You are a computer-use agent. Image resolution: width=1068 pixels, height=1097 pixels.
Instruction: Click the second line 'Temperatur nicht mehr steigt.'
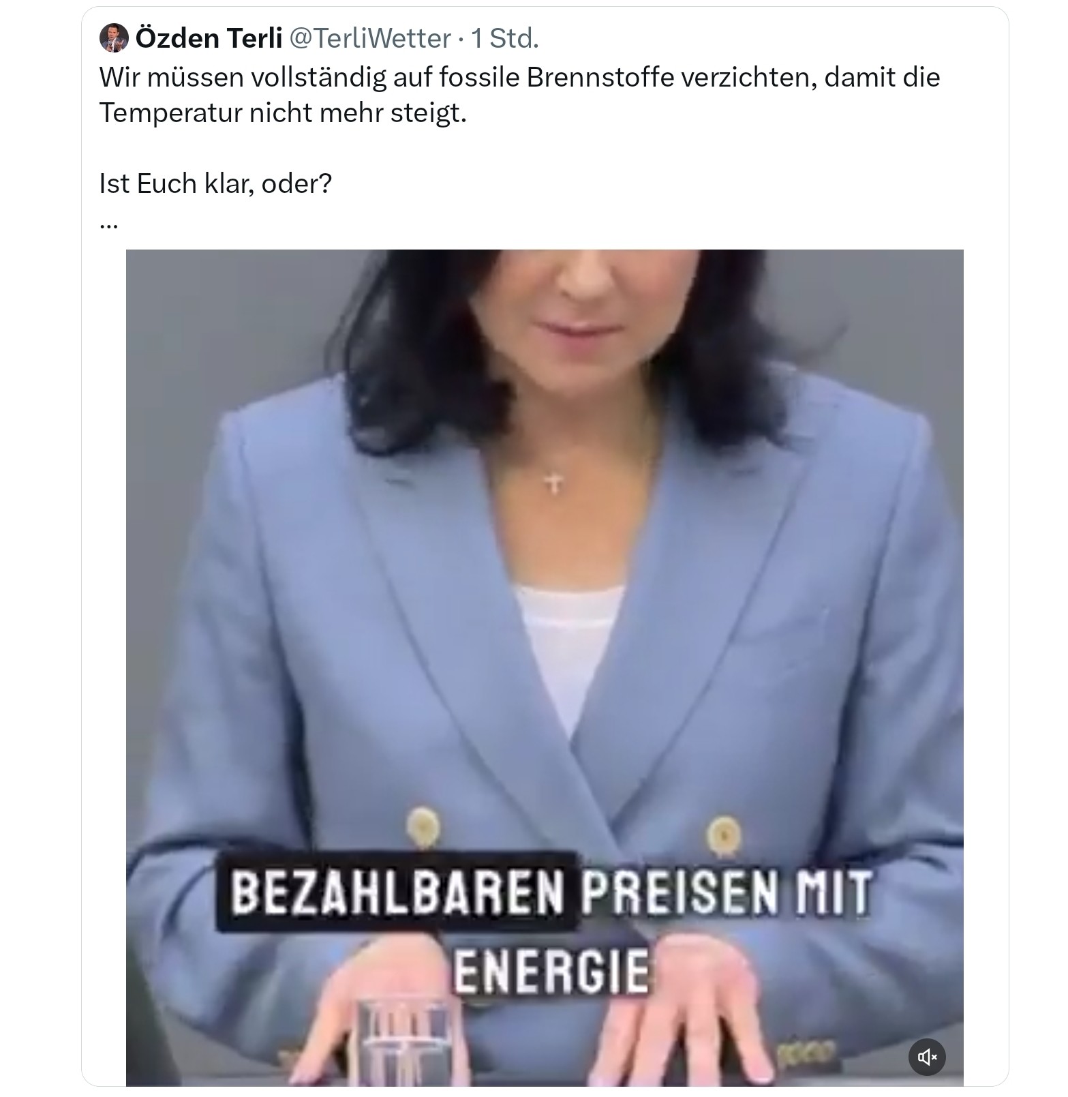tap(283, 112)
